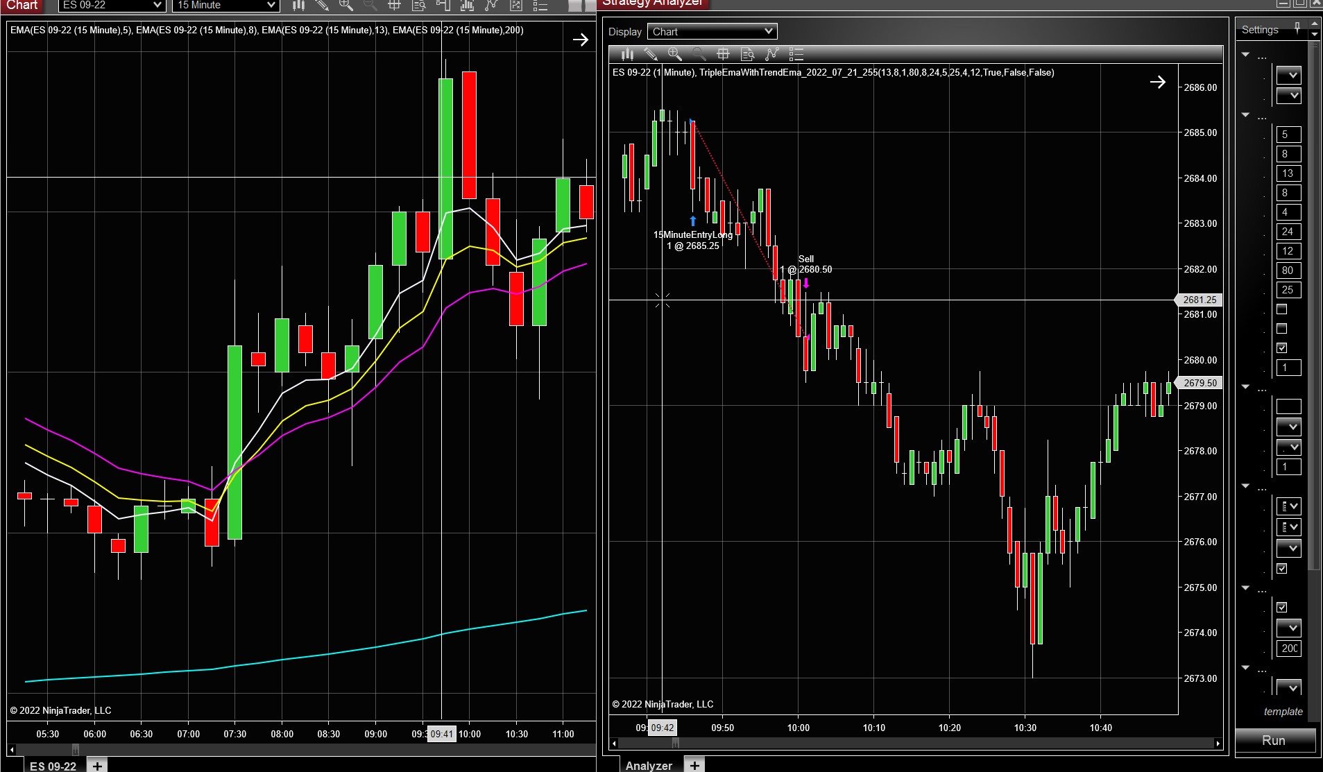Screen dimensions: 1323x772
Task: Open the Indicators icon on the Chart toolbar
Action: pos(466,6)
